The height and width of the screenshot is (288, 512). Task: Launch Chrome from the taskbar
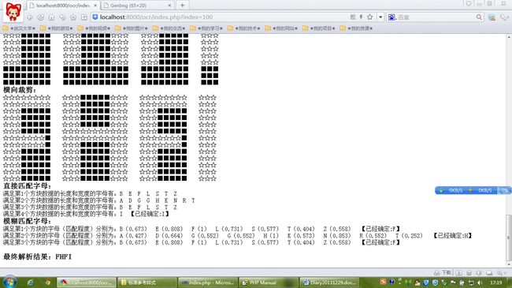point(48,282)
